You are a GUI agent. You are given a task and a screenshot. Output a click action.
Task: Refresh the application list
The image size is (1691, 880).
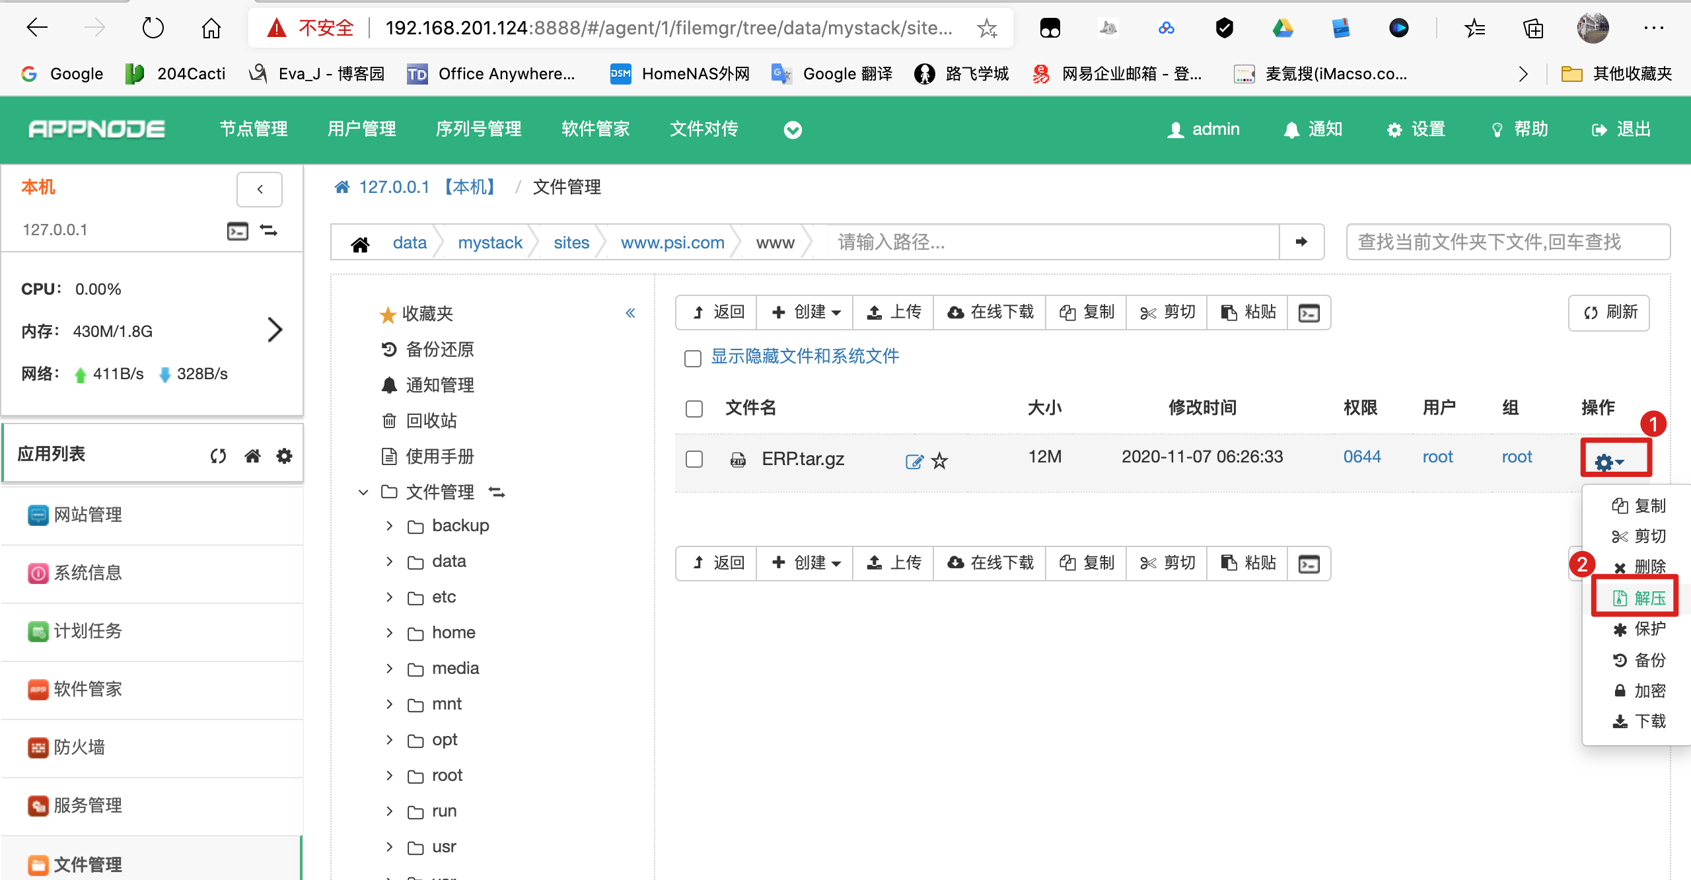[218, 456]
